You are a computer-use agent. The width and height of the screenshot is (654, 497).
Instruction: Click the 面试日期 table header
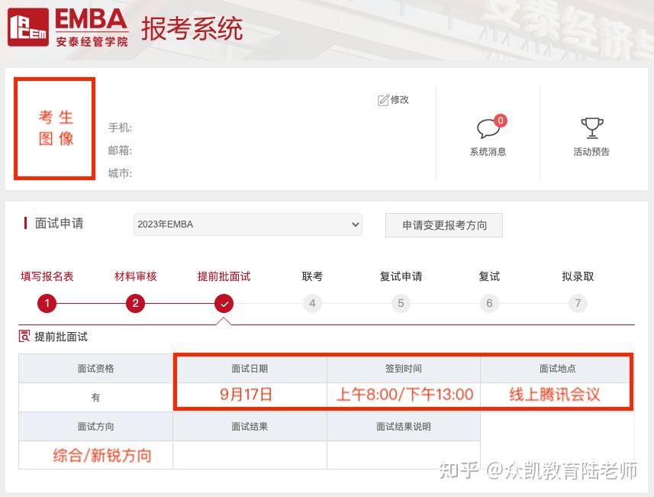[250, 369]
